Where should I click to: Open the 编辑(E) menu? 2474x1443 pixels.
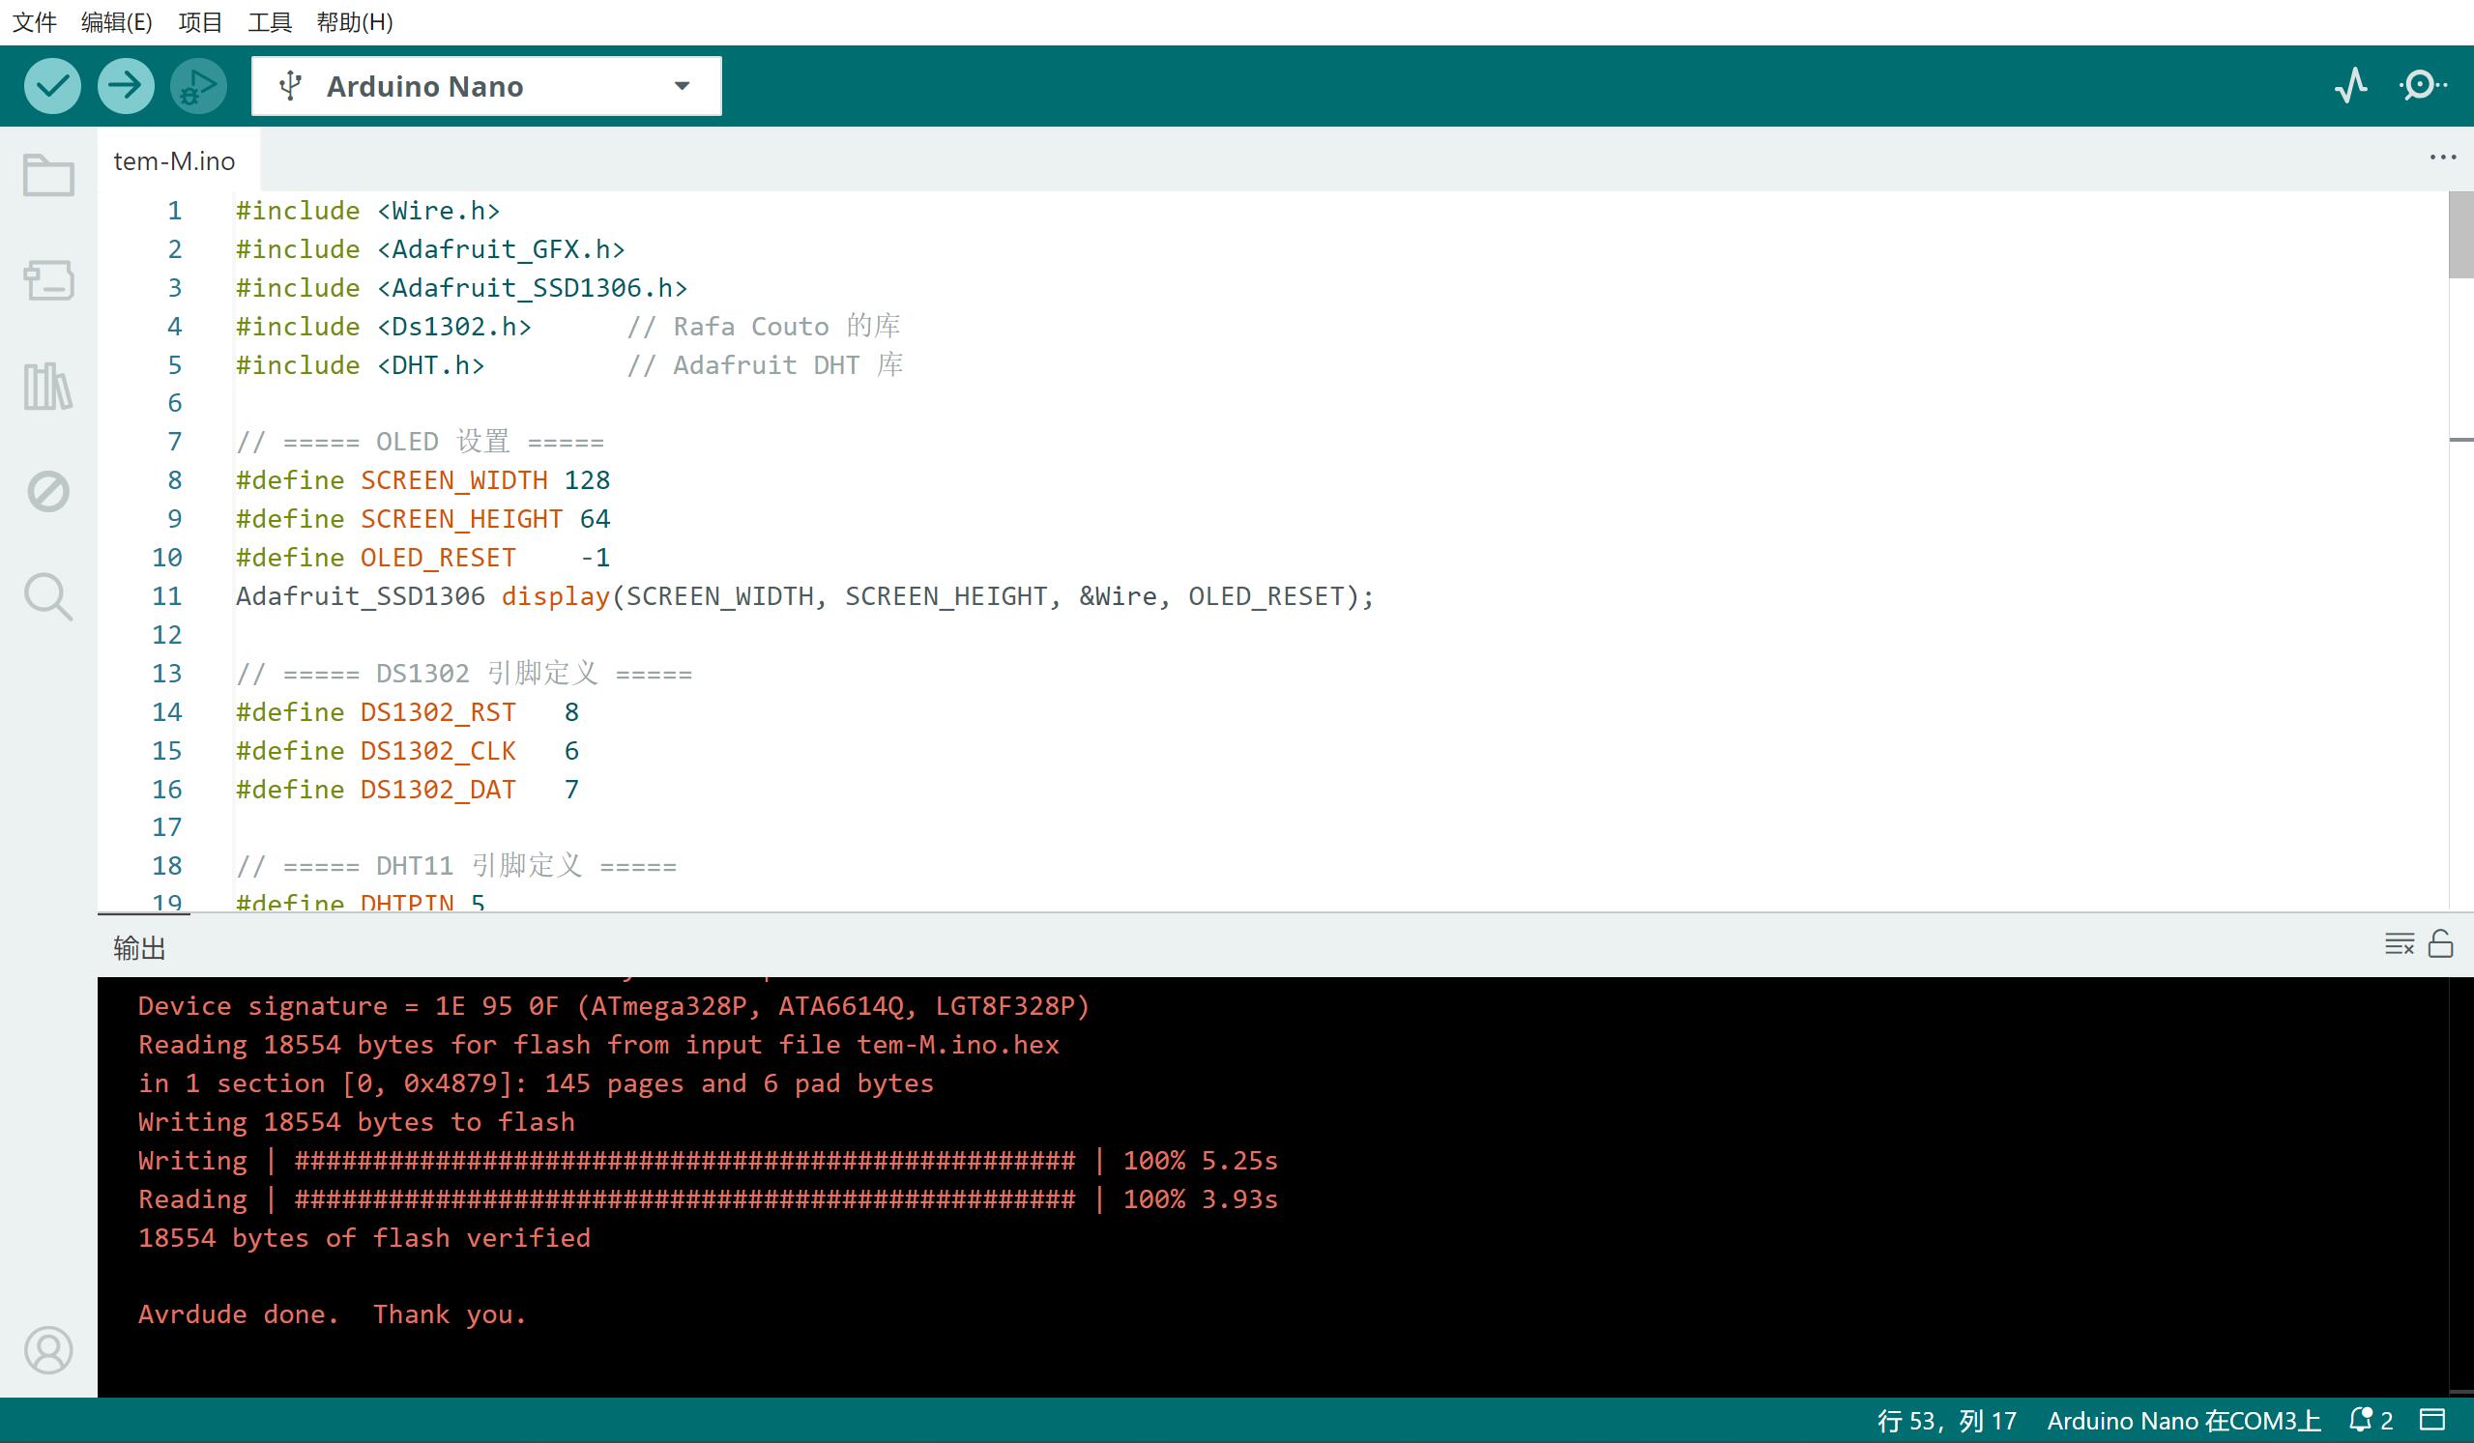pos(116,21)
